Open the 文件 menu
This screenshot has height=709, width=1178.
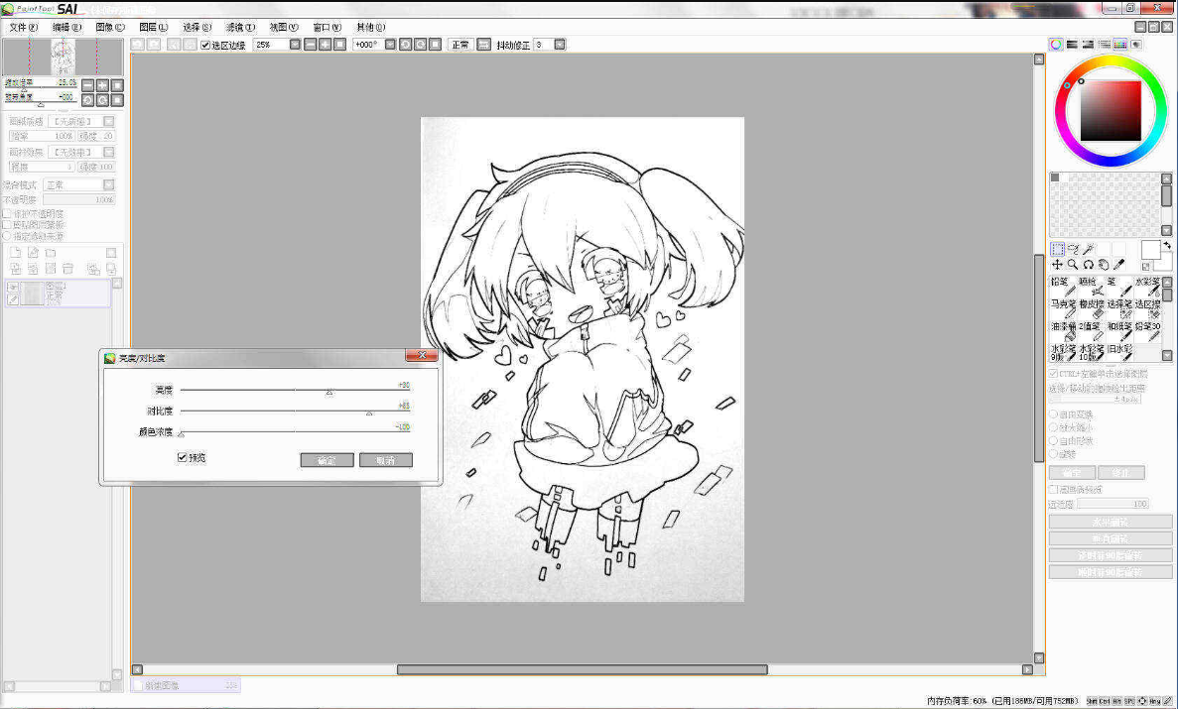[x=23, y=27]
